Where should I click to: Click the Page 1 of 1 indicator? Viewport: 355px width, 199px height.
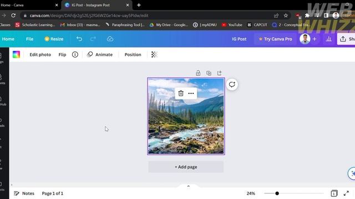tap(53, 193)
